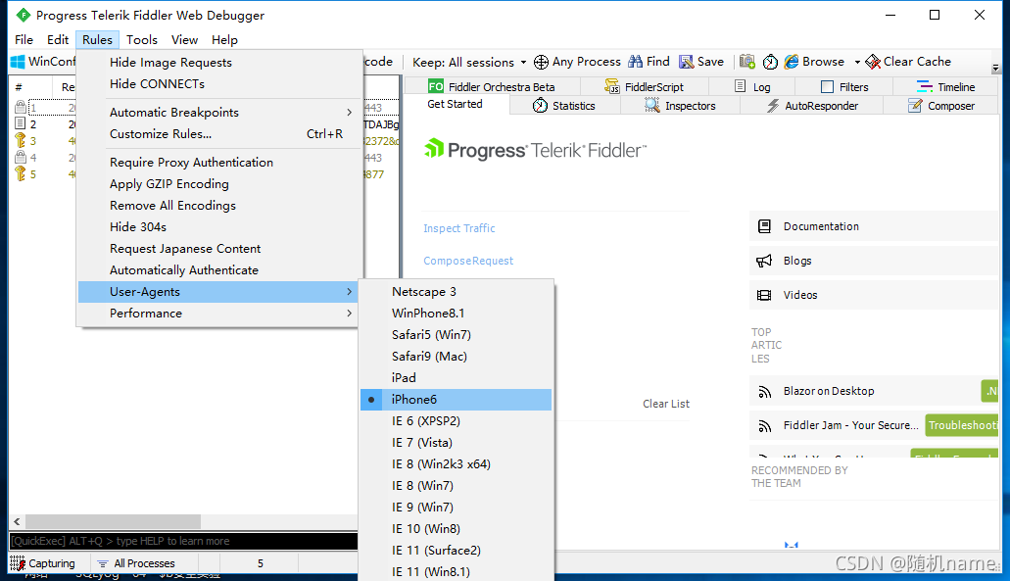Expand User-Agents submenu arrow
This screenshot has height=581, width=1010.
coord(349,292)
